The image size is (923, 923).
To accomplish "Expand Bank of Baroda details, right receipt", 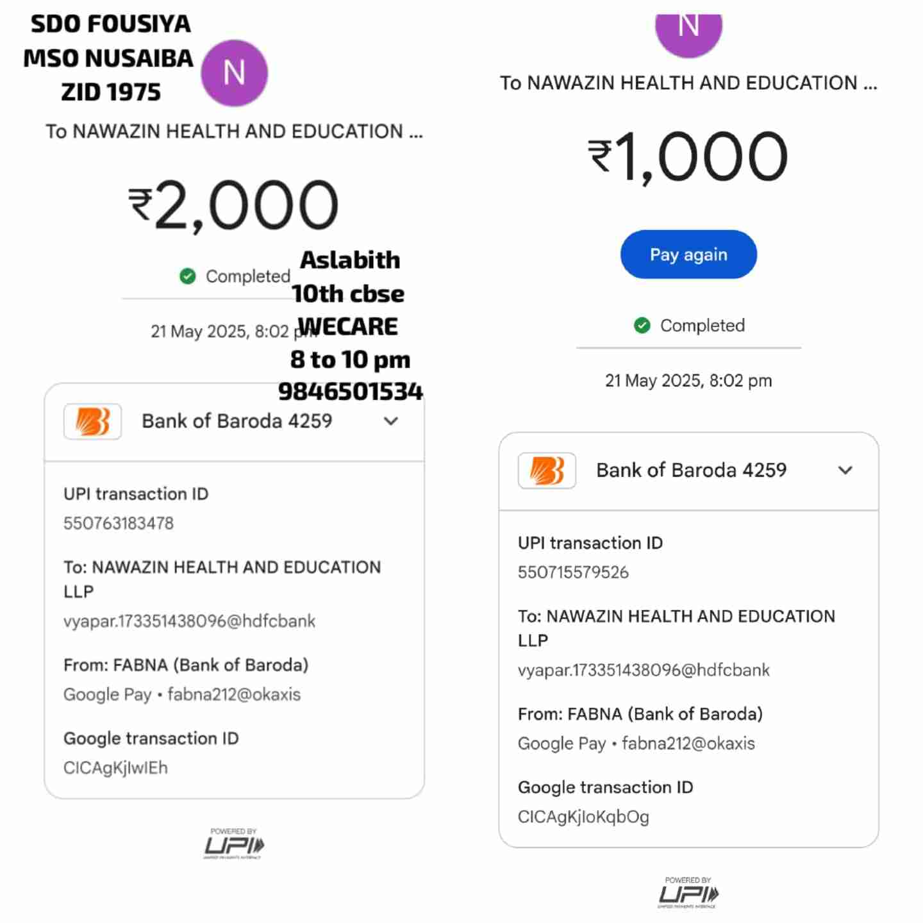I will tap(845, 470).
